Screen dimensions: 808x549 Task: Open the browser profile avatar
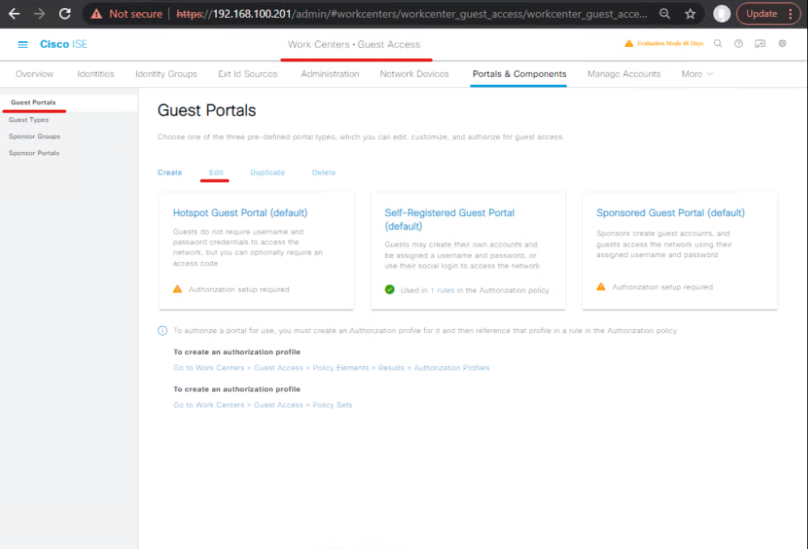pyautogui.click(x=721, y=14)
